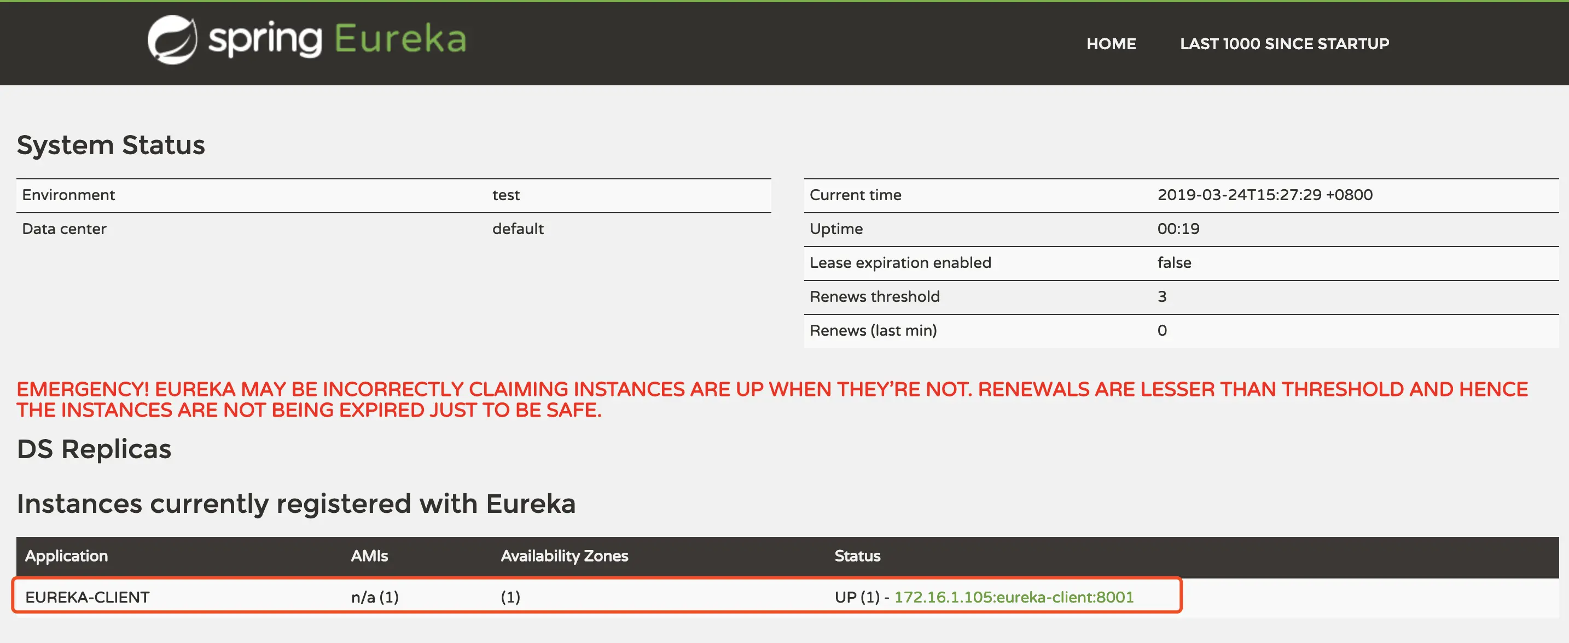Click the Current time value

coord(1264,195)
